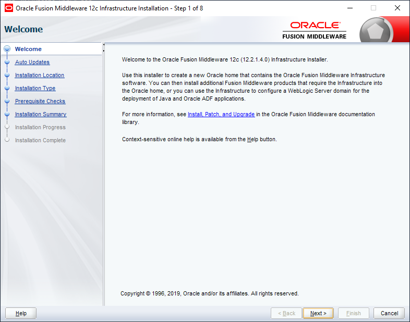Click the Installation Location step bullet
Viewport: 410px width, 322px height.
tap(7, 75)
